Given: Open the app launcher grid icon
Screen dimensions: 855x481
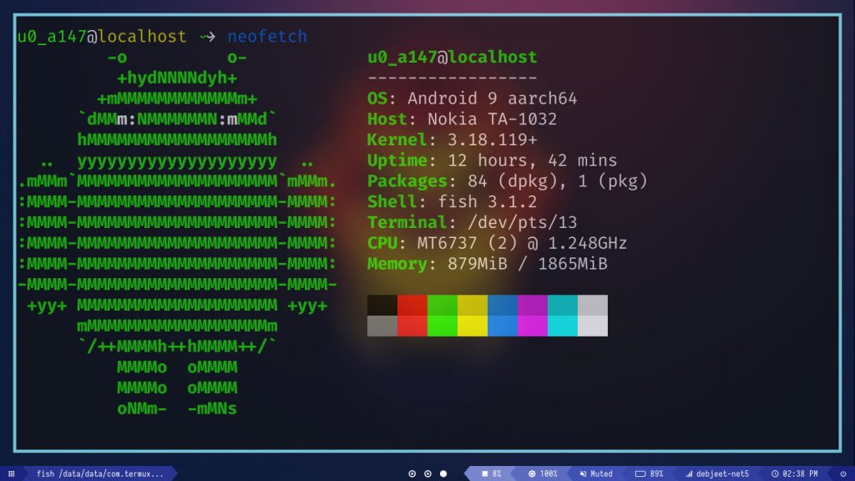Looking at the screenshot, I should (x=12, y=474).
